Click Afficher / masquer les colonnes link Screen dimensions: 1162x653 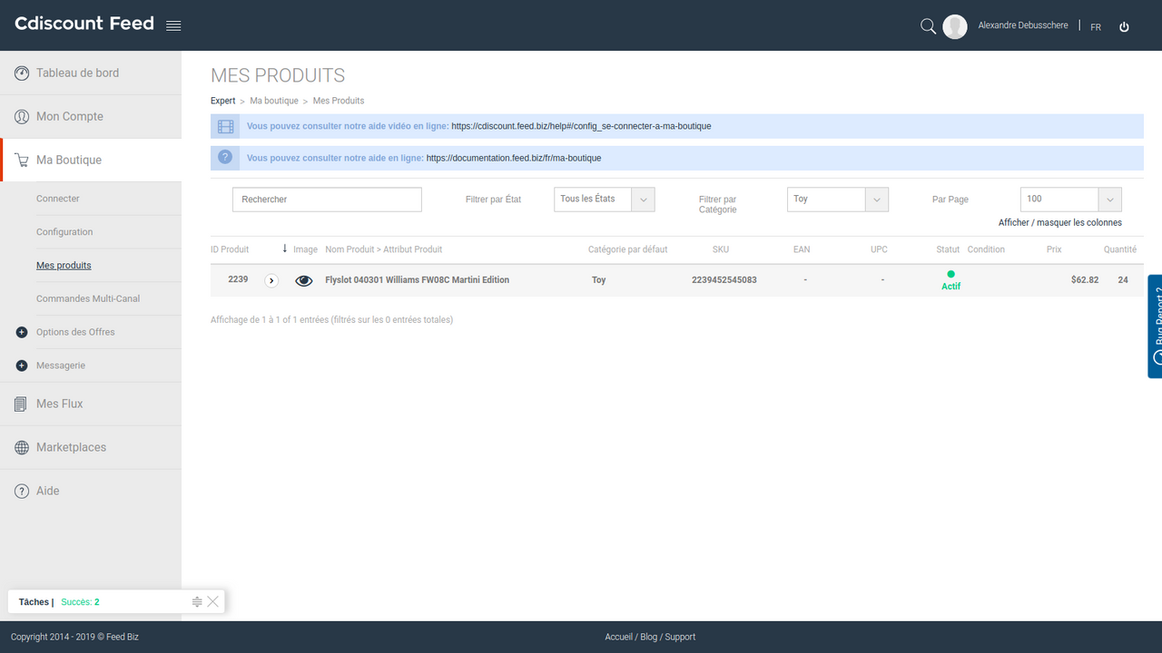(x=1059, y=222)
